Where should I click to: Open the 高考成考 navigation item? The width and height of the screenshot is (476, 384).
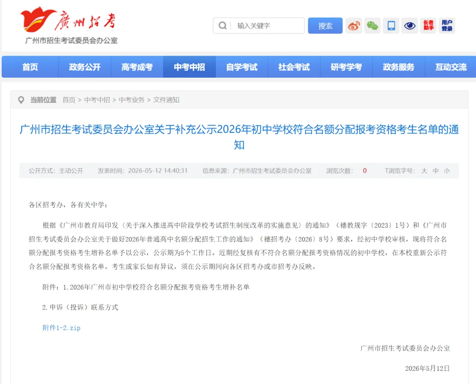point(137,67)
